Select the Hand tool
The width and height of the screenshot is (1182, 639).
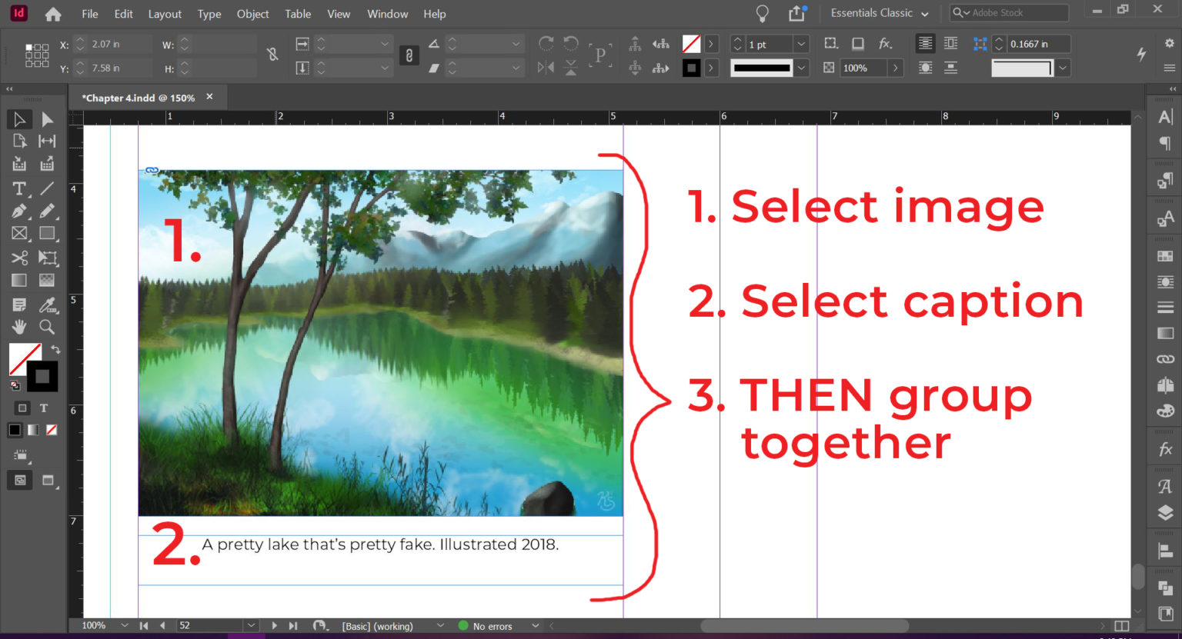[19, 327]
